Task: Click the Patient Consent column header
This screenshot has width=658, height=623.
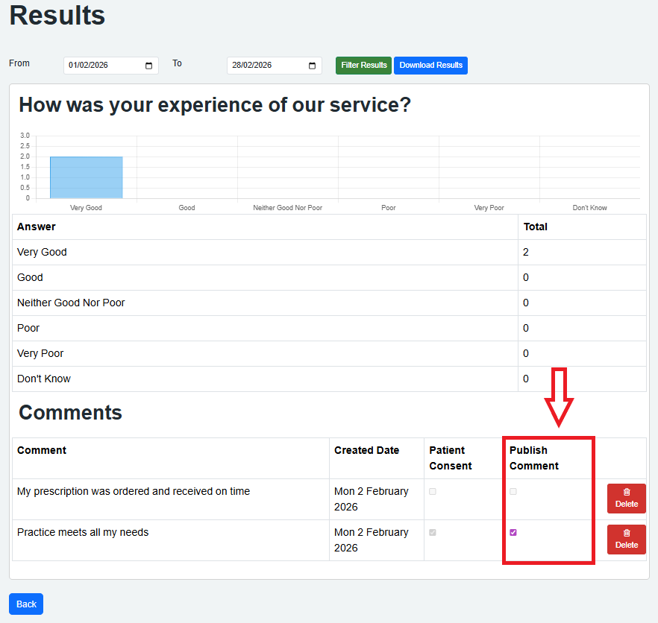Action: tap(450, 458)
